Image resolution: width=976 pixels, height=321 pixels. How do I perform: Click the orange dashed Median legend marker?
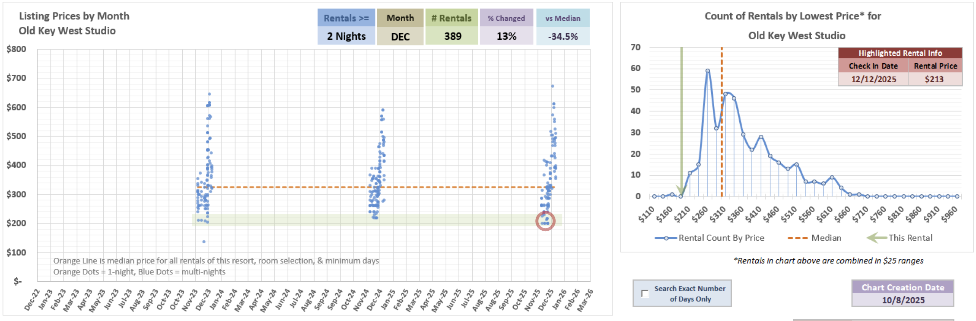click(x=797, y=238)
